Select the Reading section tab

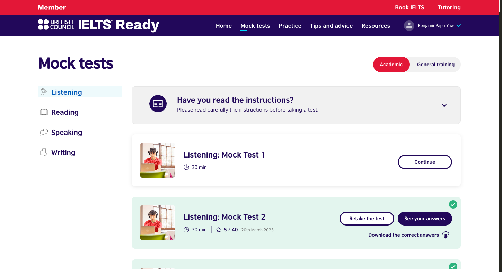click(80, 112)
